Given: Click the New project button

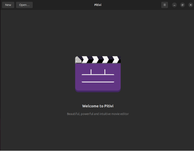Looking at the screenshot, I should click(x=8, y=5).
